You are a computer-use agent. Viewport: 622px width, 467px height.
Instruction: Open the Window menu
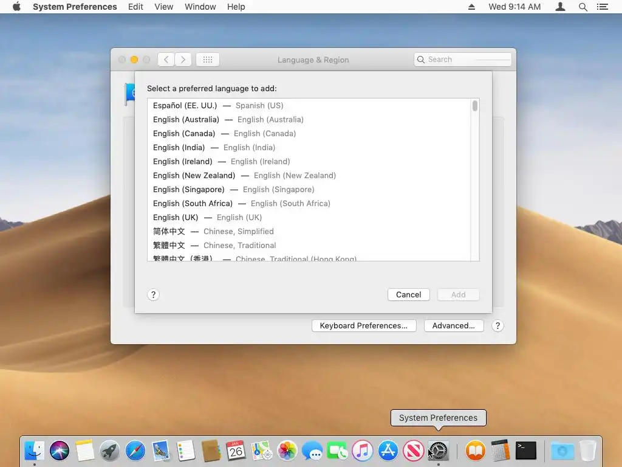tap(200, 7)
